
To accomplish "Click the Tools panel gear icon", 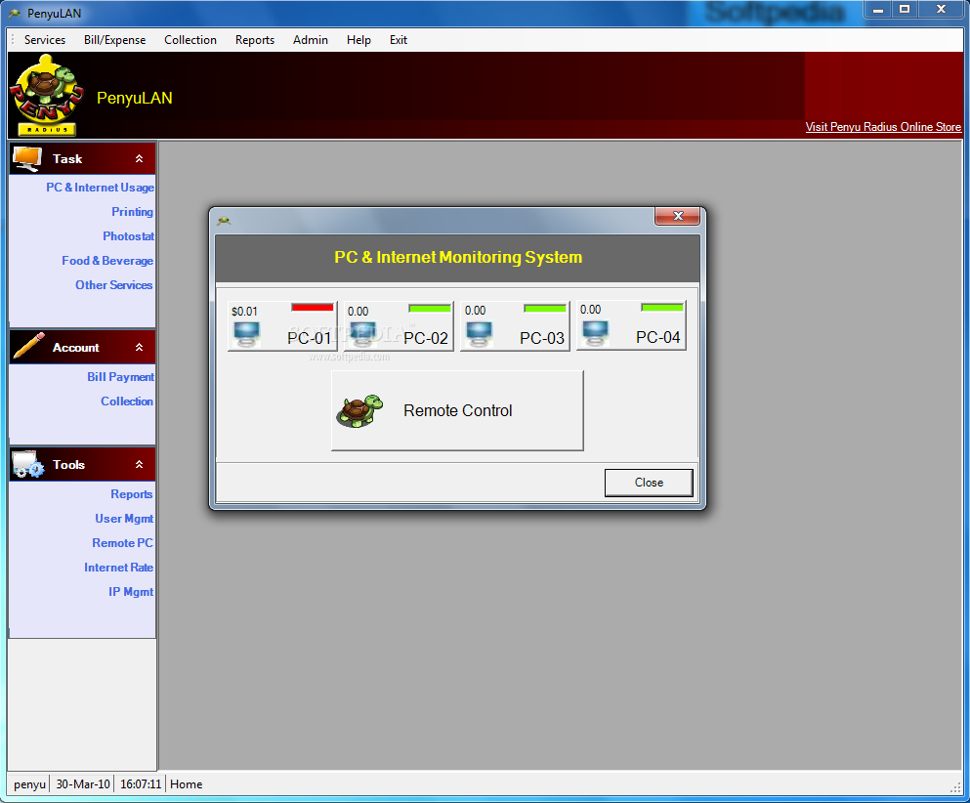I will 27,465.
